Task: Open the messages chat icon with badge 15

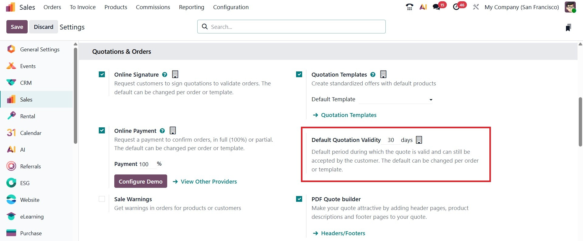Action: coord(437,7)
